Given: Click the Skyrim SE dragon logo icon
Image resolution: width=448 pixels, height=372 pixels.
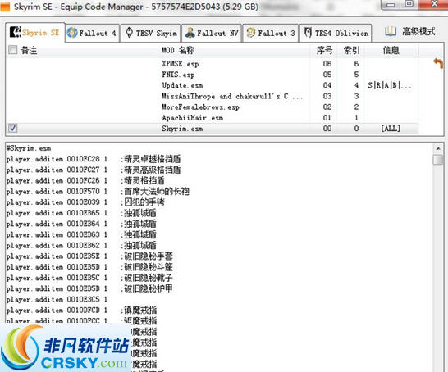Looking at the screenshot, I should coord(15,32).
